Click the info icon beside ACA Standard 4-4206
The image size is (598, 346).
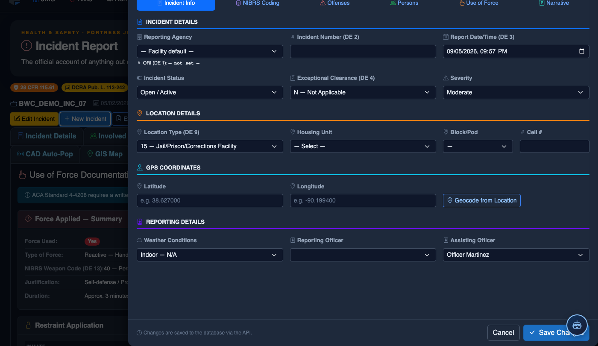coord(28,195)
